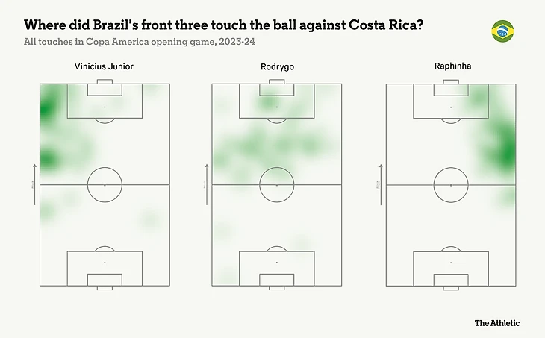Click the green patch inside Rodrygo's top penalty box
This screenshot has height=338, width=545.
[268, 101]
